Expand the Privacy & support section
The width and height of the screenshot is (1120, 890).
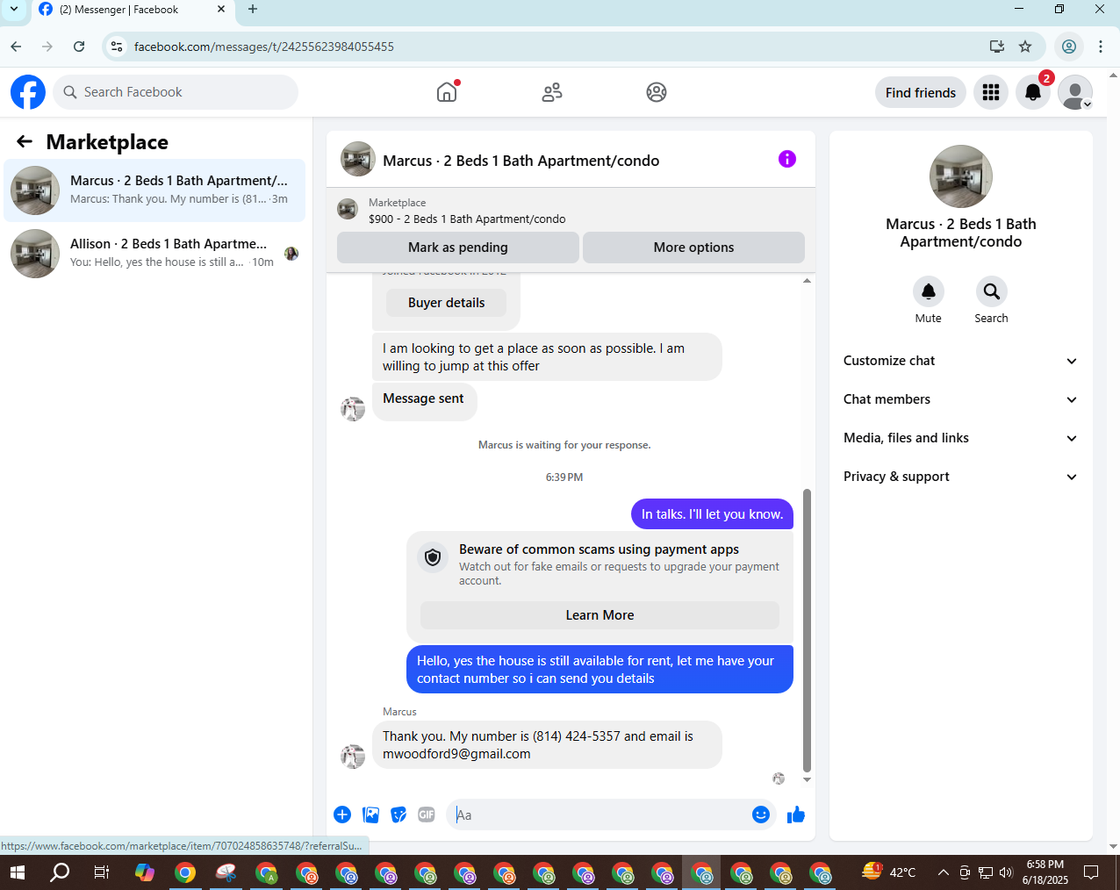coord(960,477)
